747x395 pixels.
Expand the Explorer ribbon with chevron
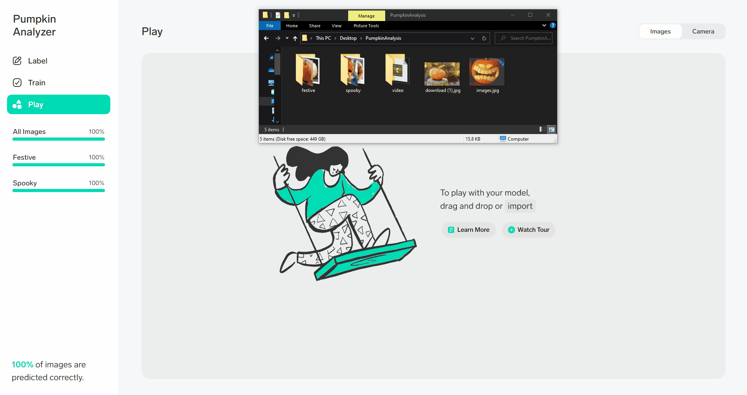pos(544,25)
